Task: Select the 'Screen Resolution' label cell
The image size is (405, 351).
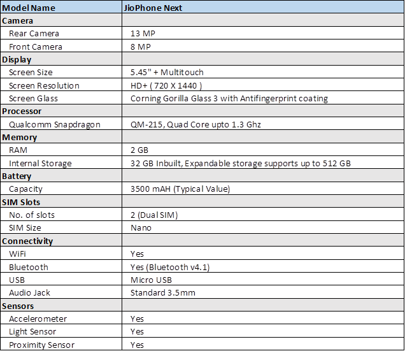Action: coord(61,85)
